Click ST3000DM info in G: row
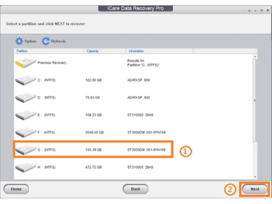Screen dimensions: 272x204 click(x=146, y=150)
